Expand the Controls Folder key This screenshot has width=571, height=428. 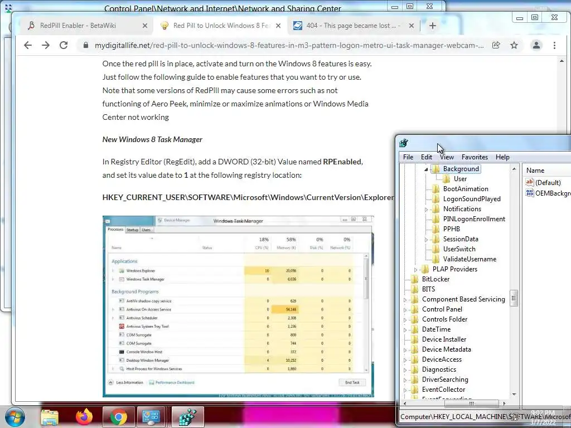(x=405, y=320)
